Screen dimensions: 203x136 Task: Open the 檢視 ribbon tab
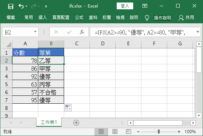coord(120,17)
